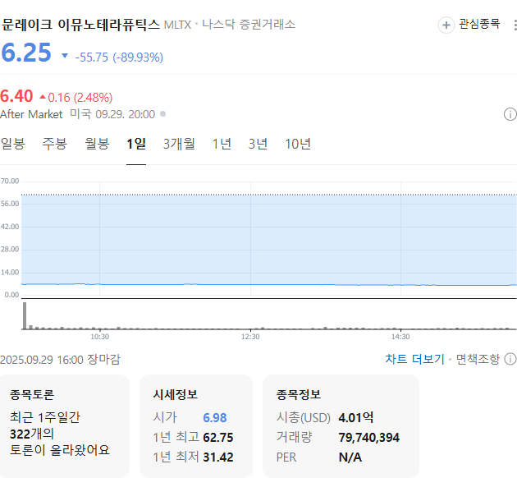Click the blue intraday price chart area
The height and width of the screenshot is (478, 517).
[268, 240]
